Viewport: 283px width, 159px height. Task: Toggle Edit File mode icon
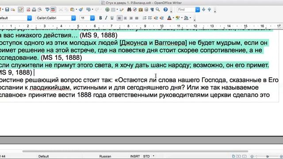coord(21,10)
